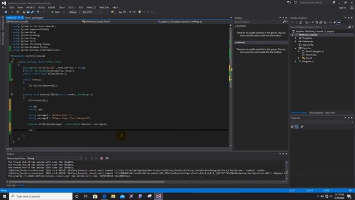This screenshot has width=355, height=200.
Task: Select App.config in Solution Explorer
Action: coord(308,45)
